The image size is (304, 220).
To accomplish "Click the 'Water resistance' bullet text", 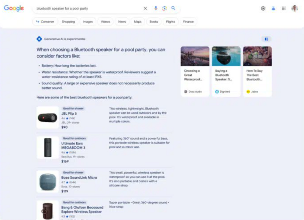I will click(x=99, y=74).
